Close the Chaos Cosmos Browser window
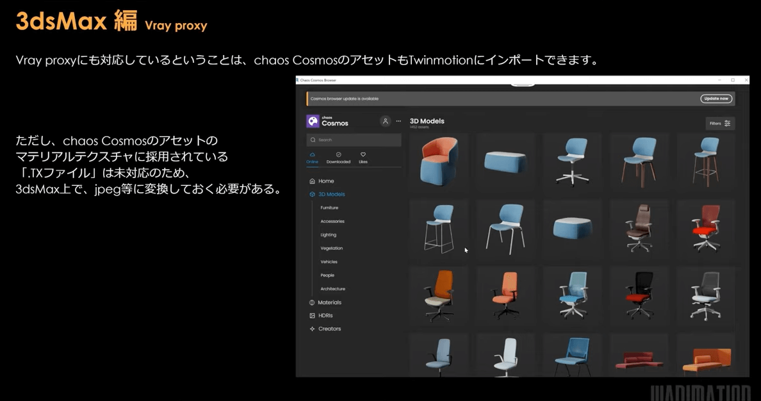 [746, 80]
